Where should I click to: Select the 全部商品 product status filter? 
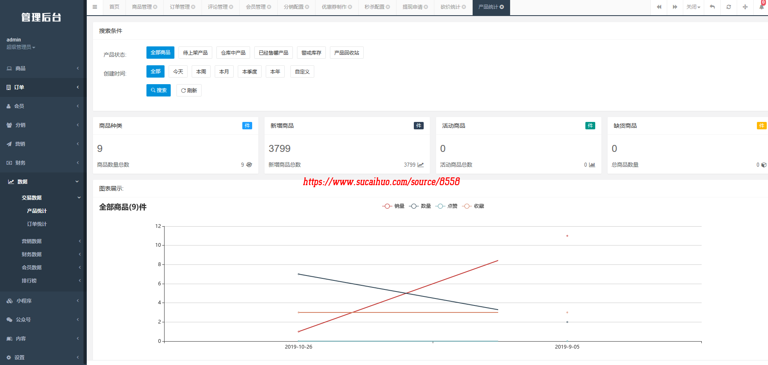pos(160,53)
